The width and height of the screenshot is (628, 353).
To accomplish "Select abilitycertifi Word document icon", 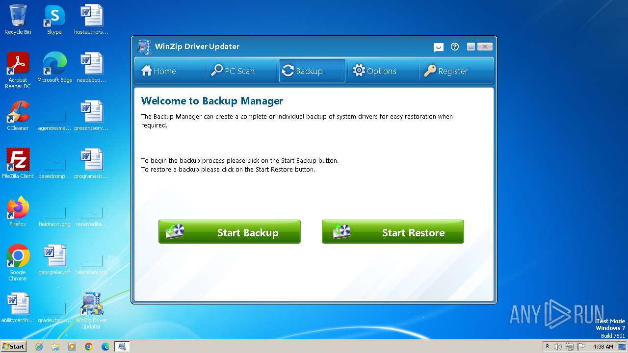I will 18,308.
